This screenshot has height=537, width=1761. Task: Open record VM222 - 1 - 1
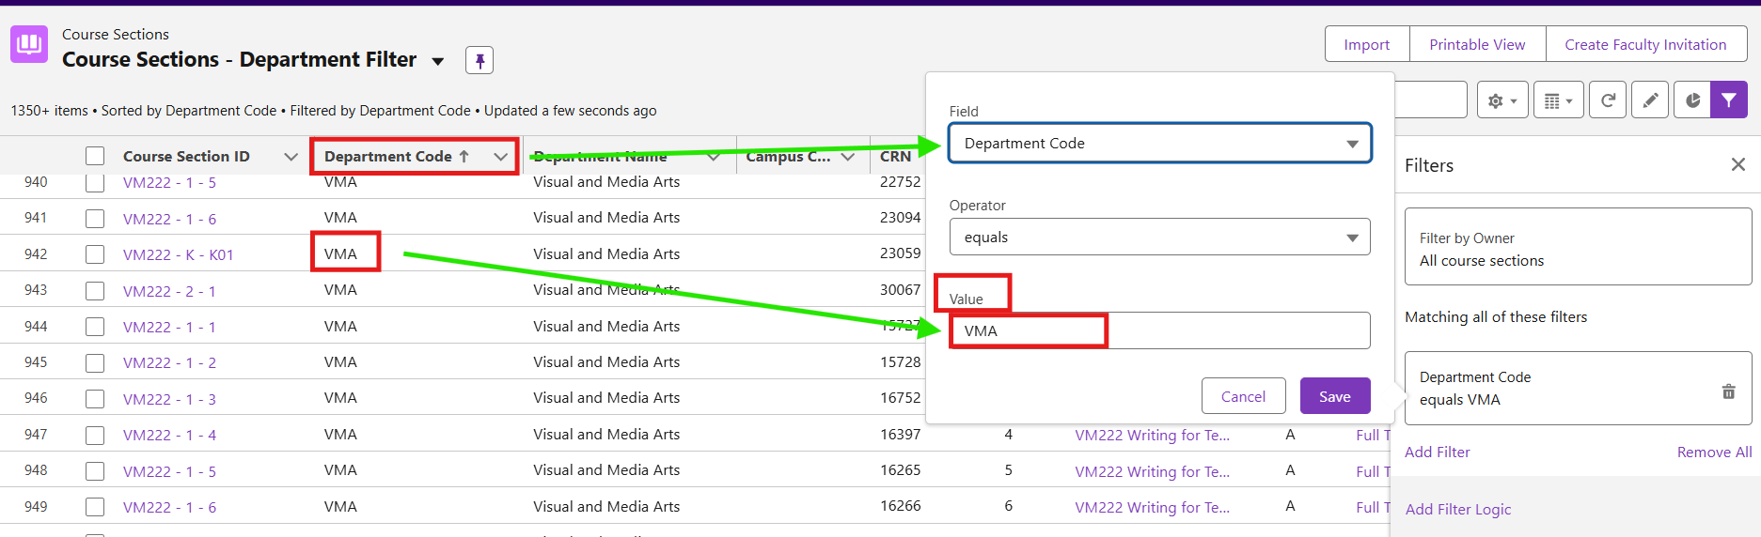(x=169, y=327)
